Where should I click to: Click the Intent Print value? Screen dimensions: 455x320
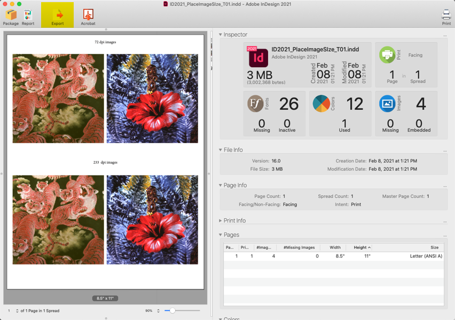pyautogui.click(x=356, y=204)
